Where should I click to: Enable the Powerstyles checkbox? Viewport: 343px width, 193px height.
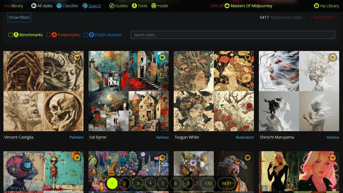point(49,35)
